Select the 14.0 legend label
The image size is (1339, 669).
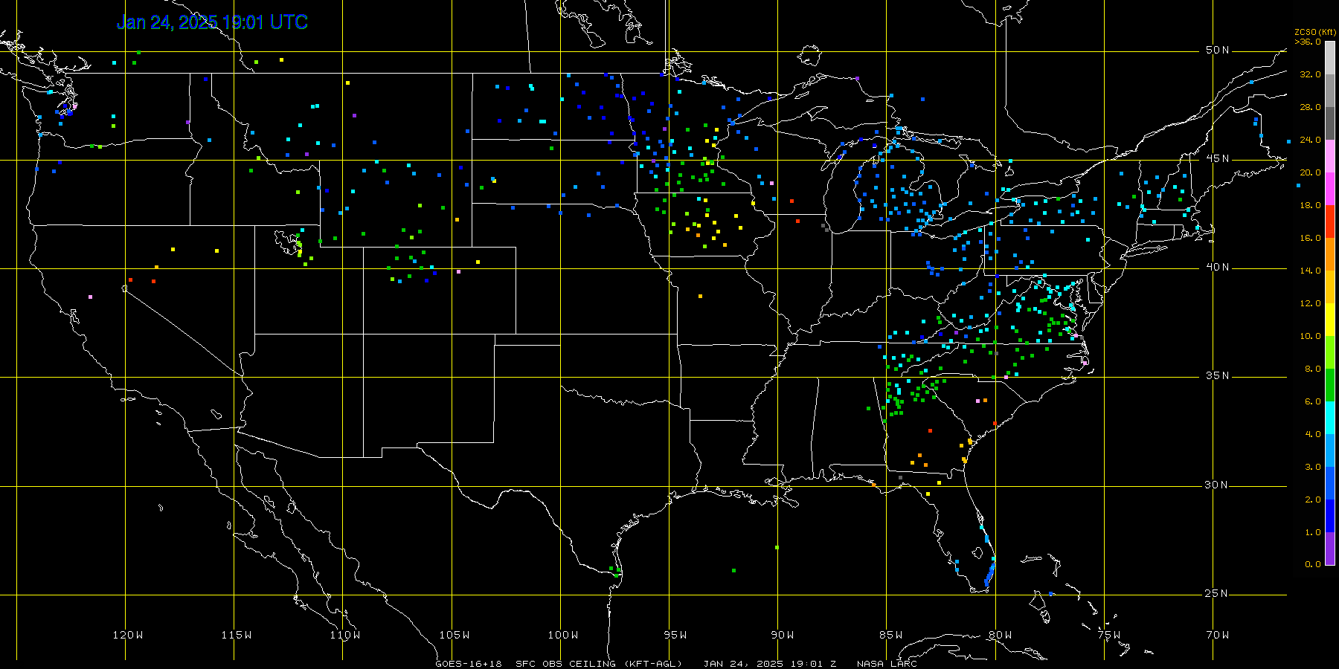[x=1310, y=271]
